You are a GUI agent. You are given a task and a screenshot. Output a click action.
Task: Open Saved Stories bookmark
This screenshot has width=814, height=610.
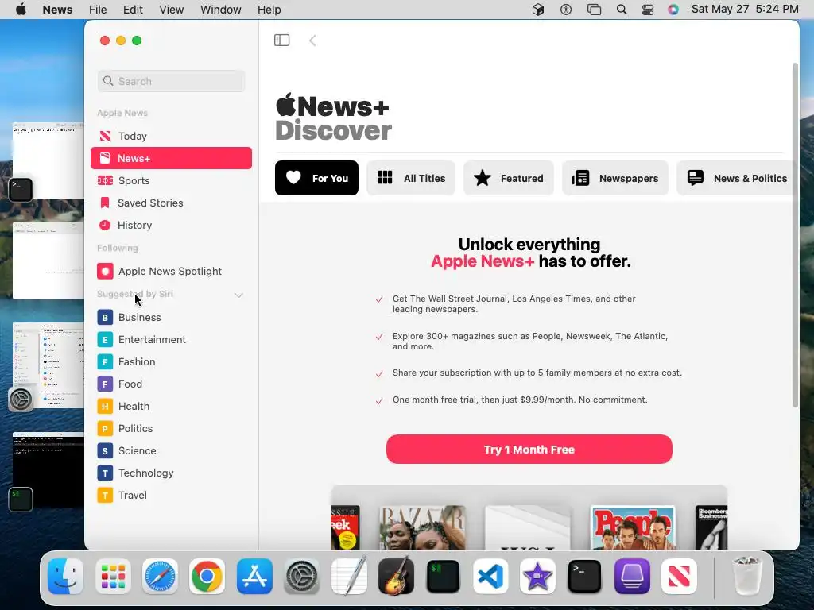tap(105, 203)
